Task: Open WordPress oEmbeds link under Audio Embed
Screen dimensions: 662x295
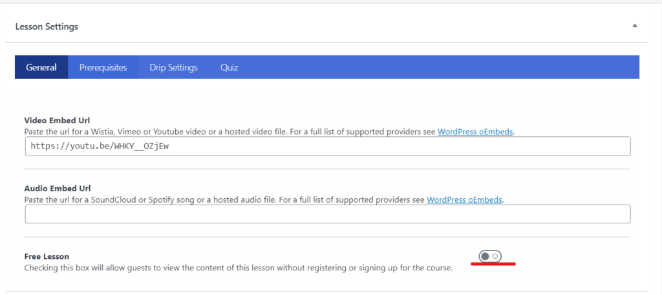Action: [x=465, y=199]
